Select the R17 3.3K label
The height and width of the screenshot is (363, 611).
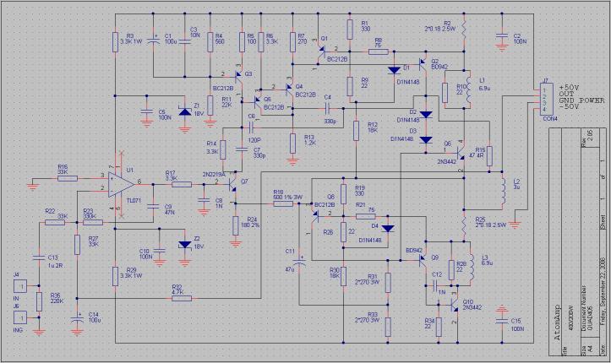[171, 175]
